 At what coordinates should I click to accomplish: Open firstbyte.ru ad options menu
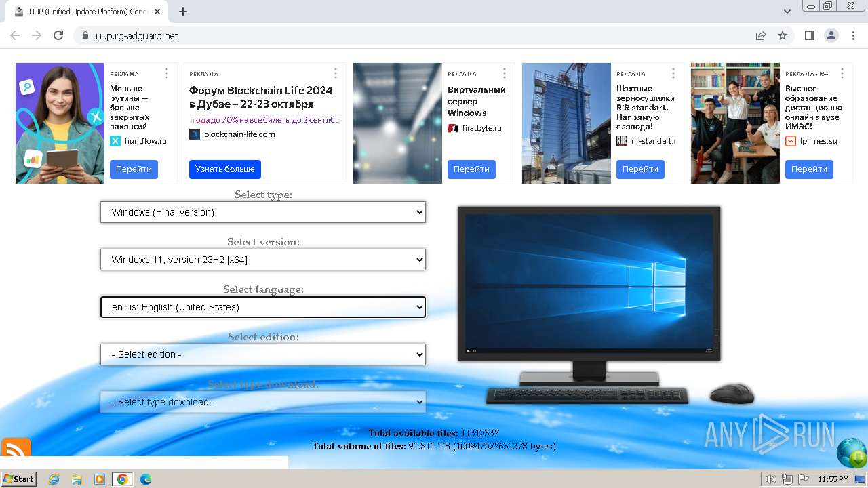click(504, 73)
